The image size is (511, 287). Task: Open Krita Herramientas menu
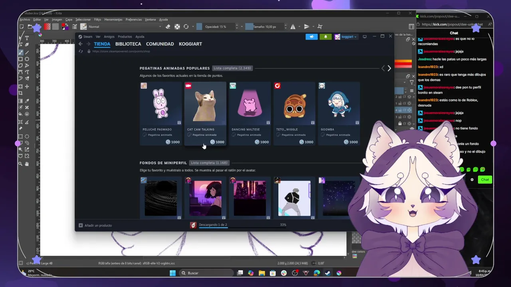(x=113, y=20)
